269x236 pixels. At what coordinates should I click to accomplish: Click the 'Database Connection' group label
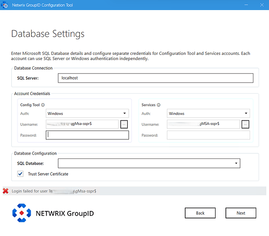point(33,68)
